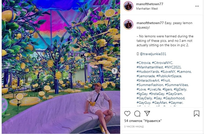Like the post with the heart icon
Image resolution: width=204 pixels, height=134 pixels.
[x=127, y=113]
